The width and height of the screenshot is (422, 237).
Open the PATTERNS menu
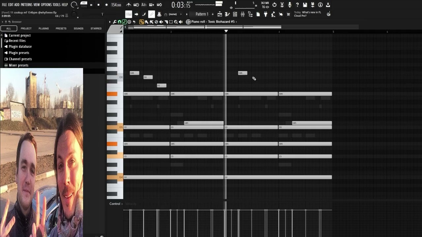click(x=26, y=5)
